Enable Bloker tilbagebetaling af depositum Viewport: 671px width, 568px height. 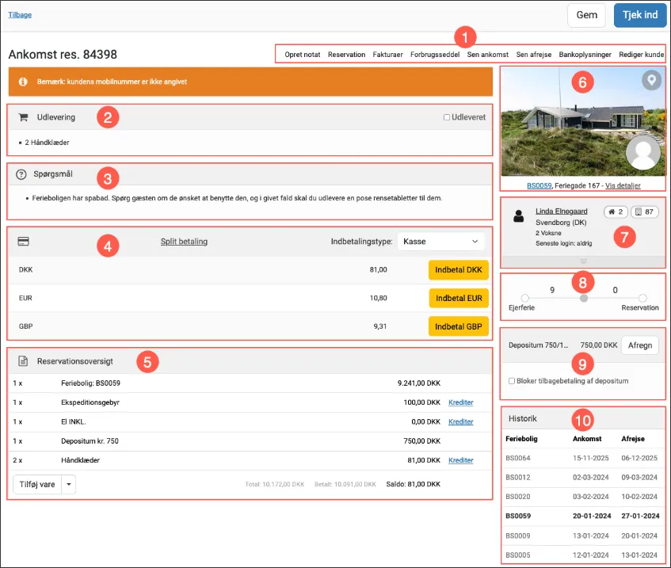pos(513,381)
